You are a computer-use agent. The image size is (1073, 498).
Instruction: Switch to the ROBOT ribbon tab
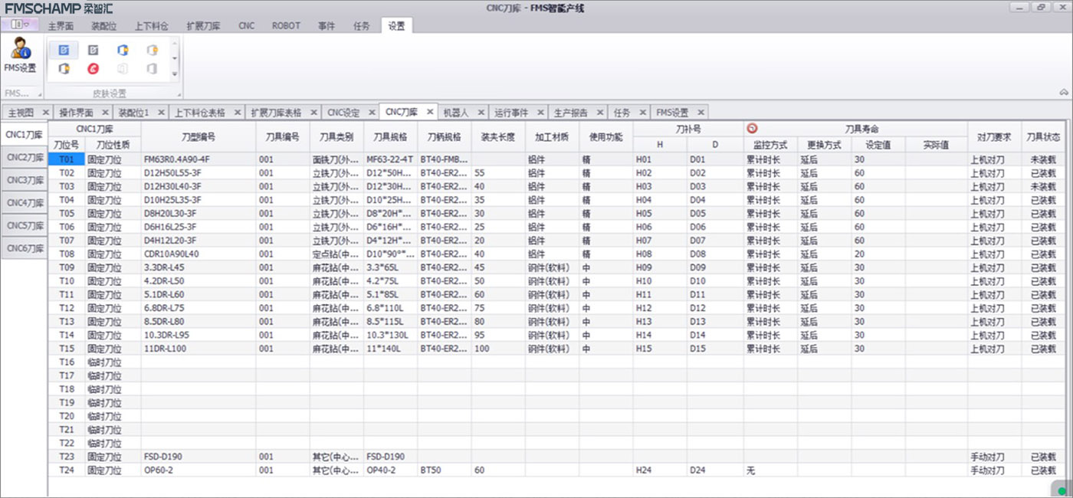(x=286, y=25)
